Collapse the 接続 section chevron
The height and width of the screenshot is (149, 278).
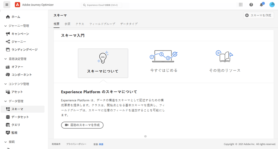(x=5, y=142)
